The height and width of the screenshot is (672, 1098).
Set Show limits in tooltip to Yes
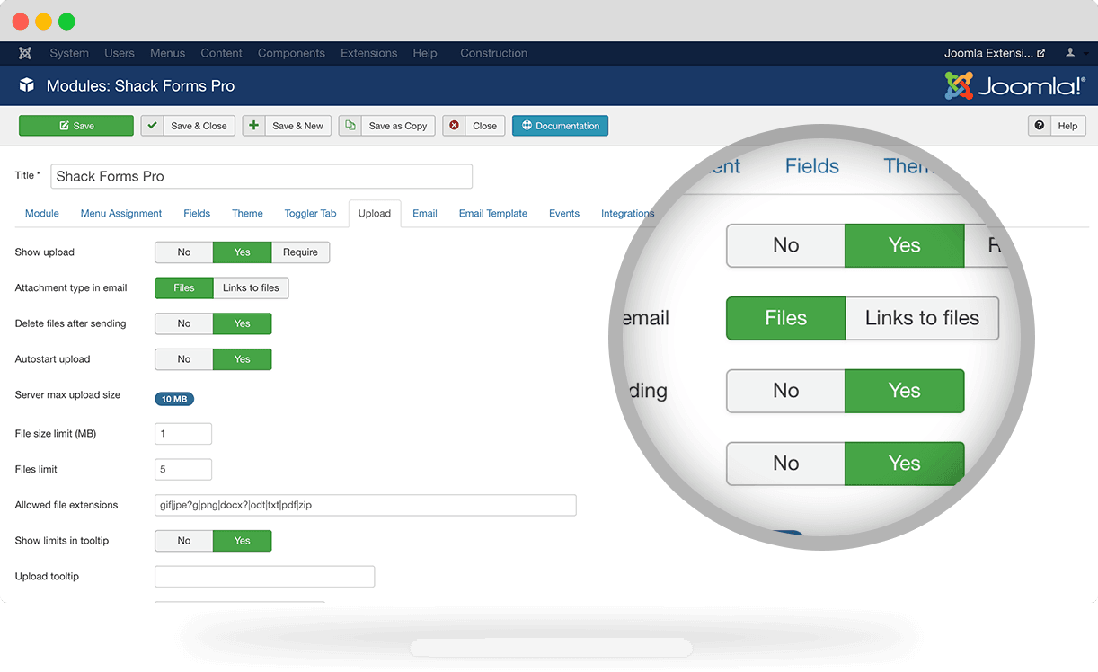[x=243, y=541]
